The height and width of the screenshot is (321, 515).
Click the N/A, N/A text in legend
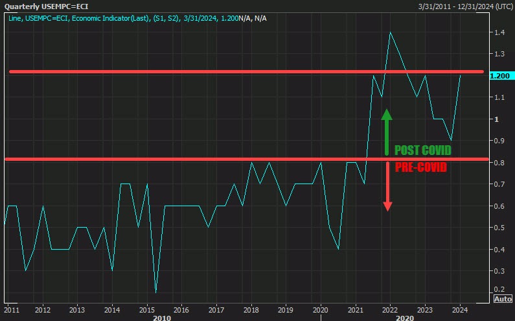click(253, 18)
